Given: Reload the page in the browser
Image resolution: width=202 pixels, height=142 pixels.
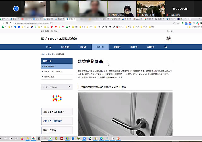Looking at the screenshot, I should (x=7, y=23).
